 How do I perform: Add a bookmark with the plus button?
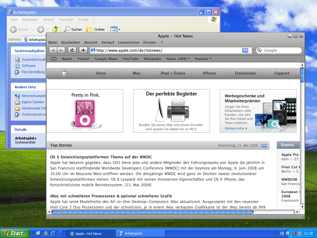83,50
